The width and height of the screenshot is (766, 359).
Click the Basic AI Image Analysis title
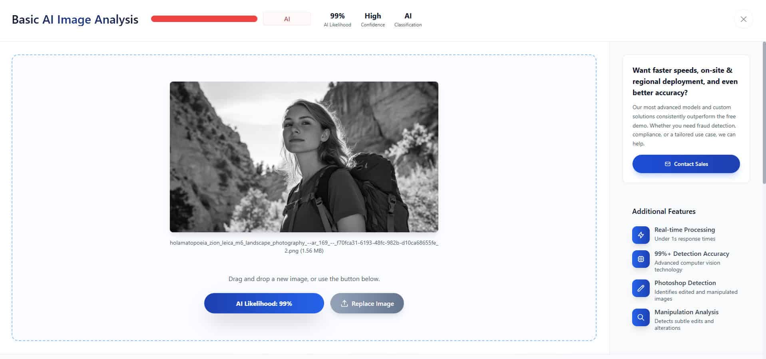pyautogui.click(x=75, y=20)
